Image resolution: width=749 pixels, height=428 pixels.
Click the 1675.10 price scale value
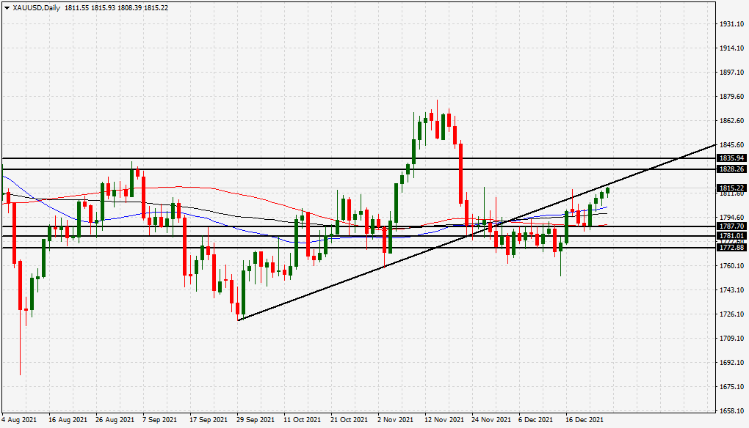click(x=732, y=387)
